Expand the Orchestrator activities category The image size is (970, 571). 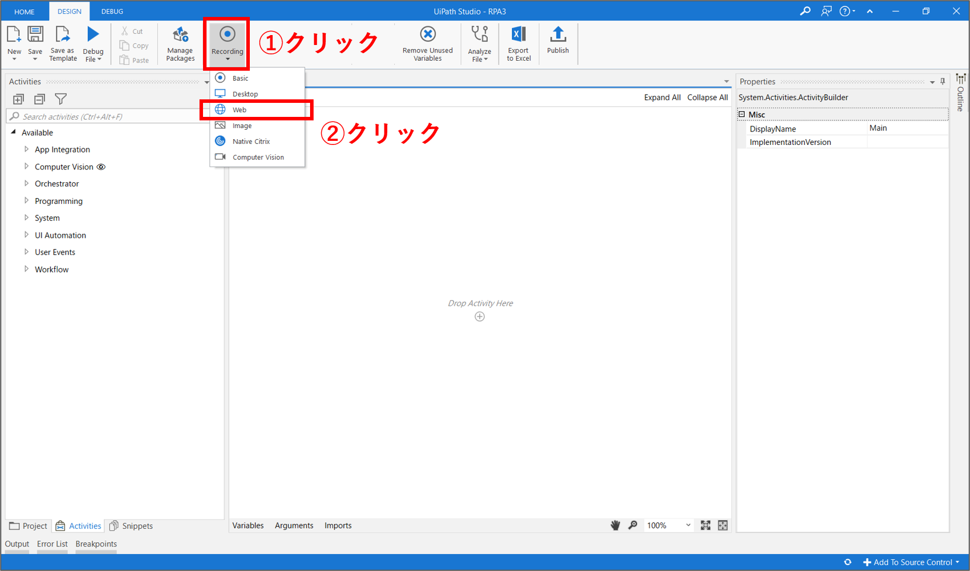point(26,184)
